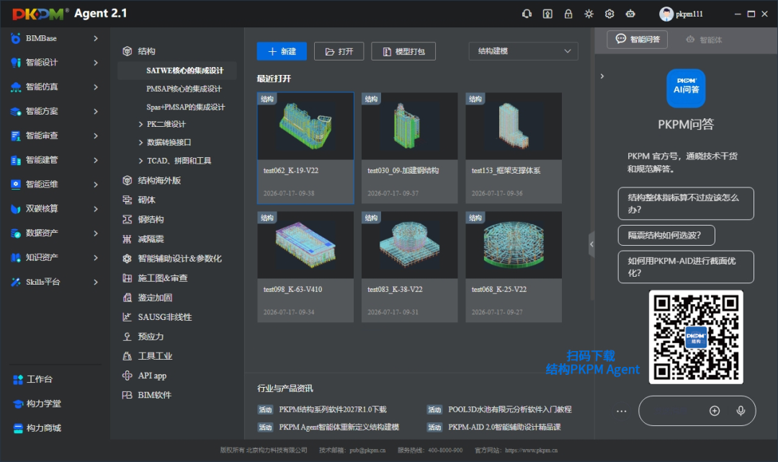Expand the BIMBase submenu arrow
The width and height of the screenshot is (778, 462).
[96, 38]
